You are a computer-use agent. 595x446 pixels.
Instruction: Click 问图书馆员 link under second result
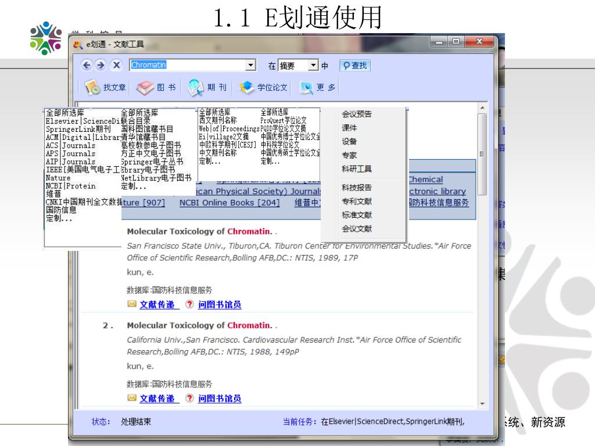coord(220,398)
